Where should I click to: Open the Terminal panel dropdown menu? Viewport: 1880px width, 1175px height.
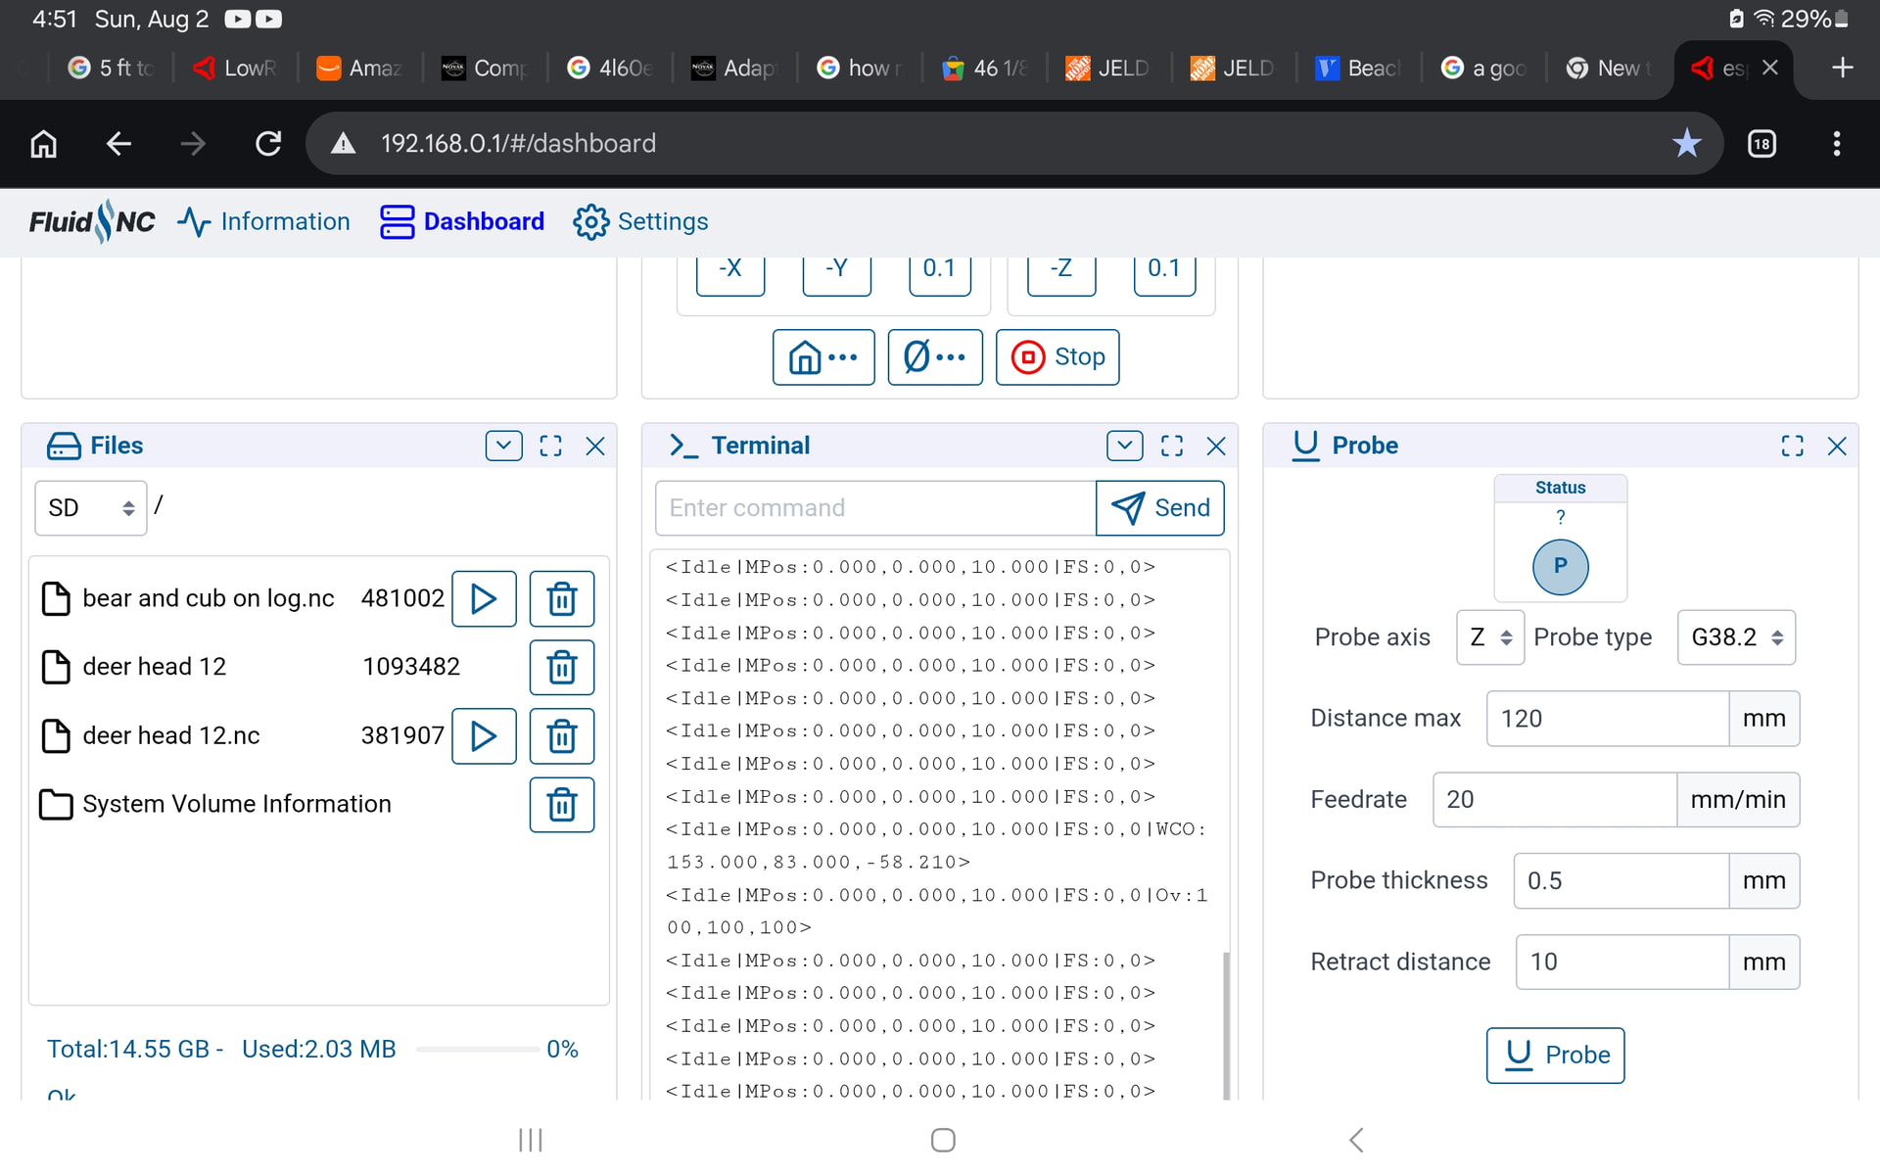point(1125,446)
